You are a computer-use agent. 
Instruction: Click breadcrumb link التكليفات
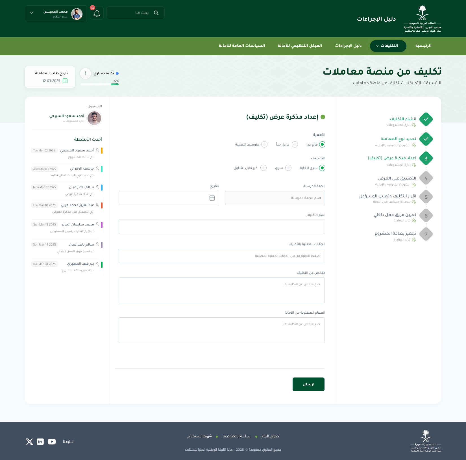(x=413, y=83)
